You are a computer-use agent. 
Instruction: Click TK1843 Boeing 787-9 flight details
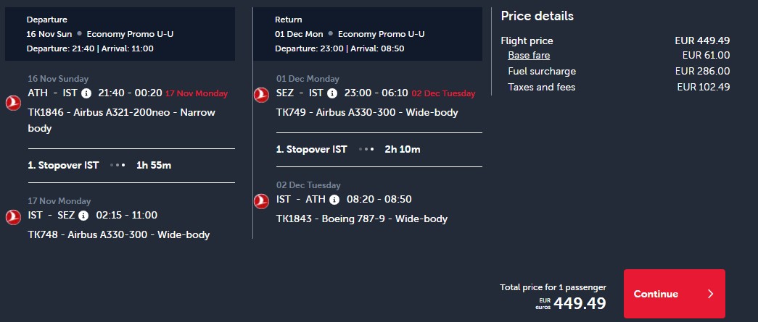pyautogui.click(x=362, y=219)
